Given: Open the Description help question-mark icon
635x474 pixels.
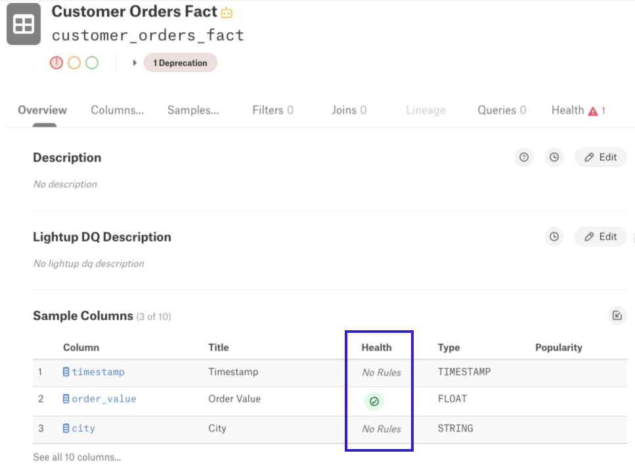Looking at the screenshot, I should [x=523, y=157].
